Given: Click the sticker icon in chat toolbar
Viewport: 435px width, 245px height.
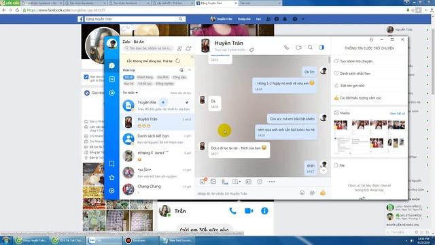Looking at the screenshot, I should [203, 182].
